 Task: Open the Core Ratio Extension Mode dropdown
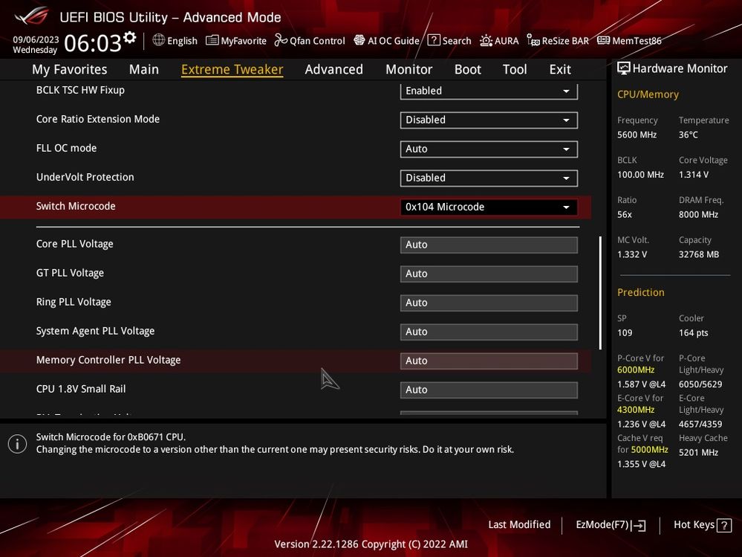[x=488, y=120]
